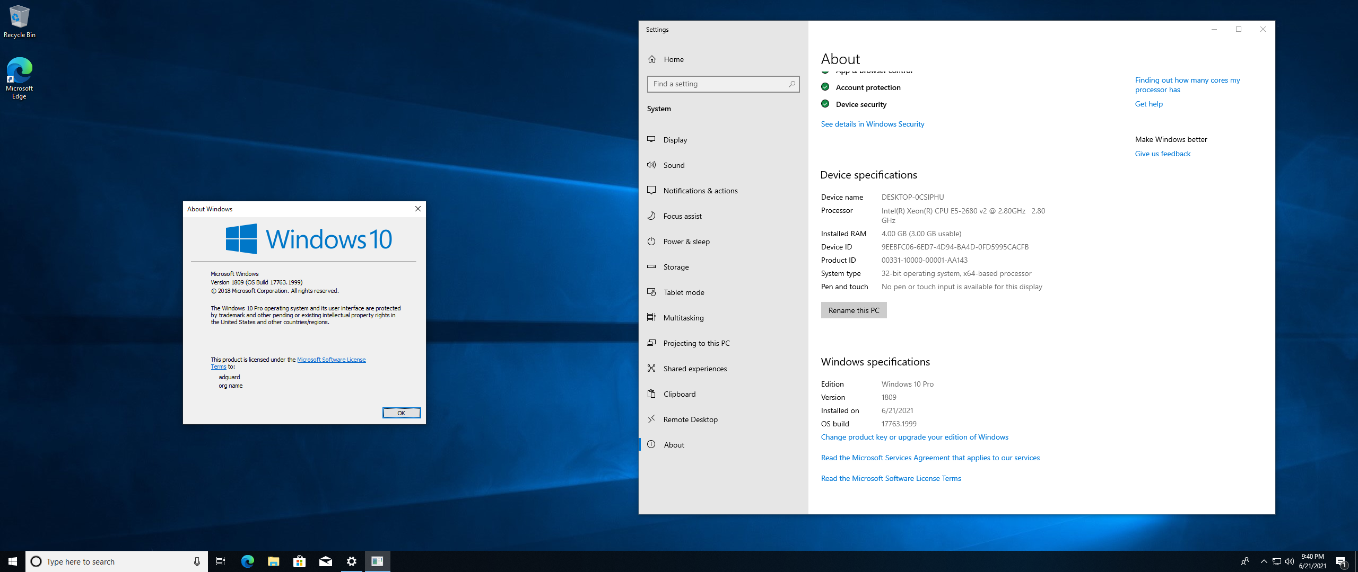Select the Tablet mode icon

point(651,292)
